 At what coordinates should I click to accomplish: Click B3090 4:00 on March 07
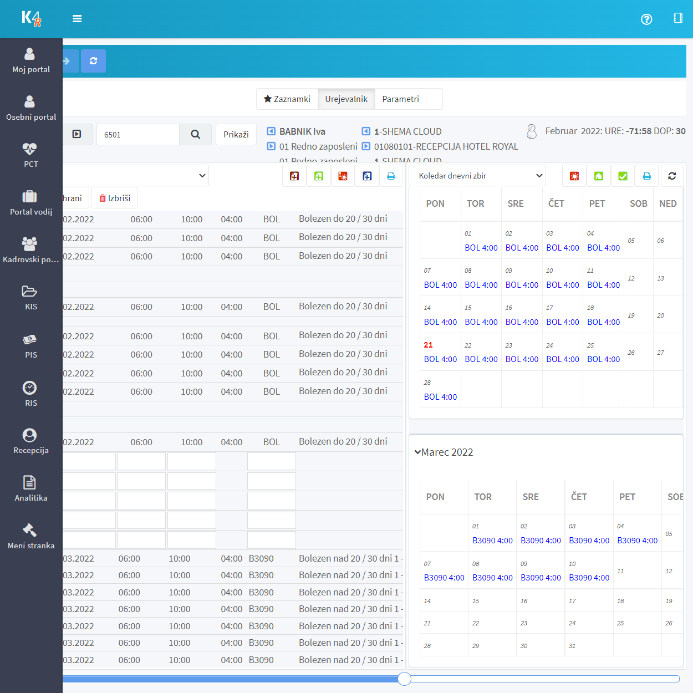coord(444,578)
